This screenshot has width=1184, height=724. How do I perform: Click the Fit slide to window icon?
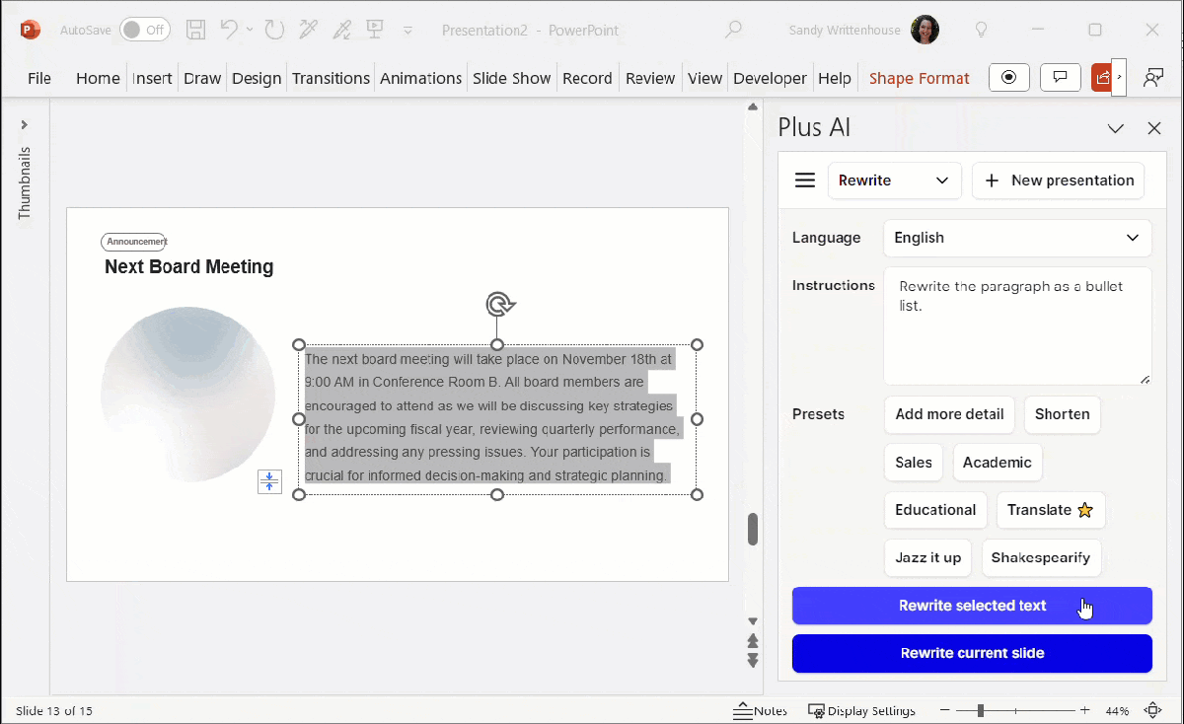[1151, 710]
